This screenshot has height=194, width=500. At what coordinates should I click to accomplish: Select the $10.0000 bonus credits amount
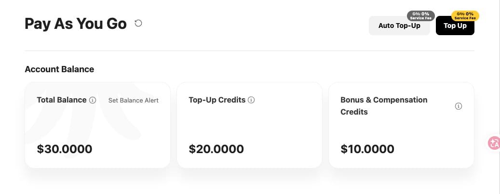367,149
